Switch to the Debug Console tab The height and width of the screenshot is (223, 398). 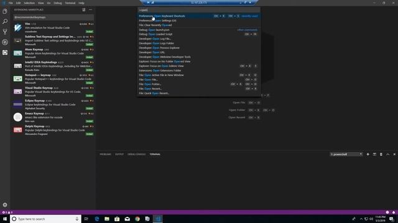tap(137, 154)
